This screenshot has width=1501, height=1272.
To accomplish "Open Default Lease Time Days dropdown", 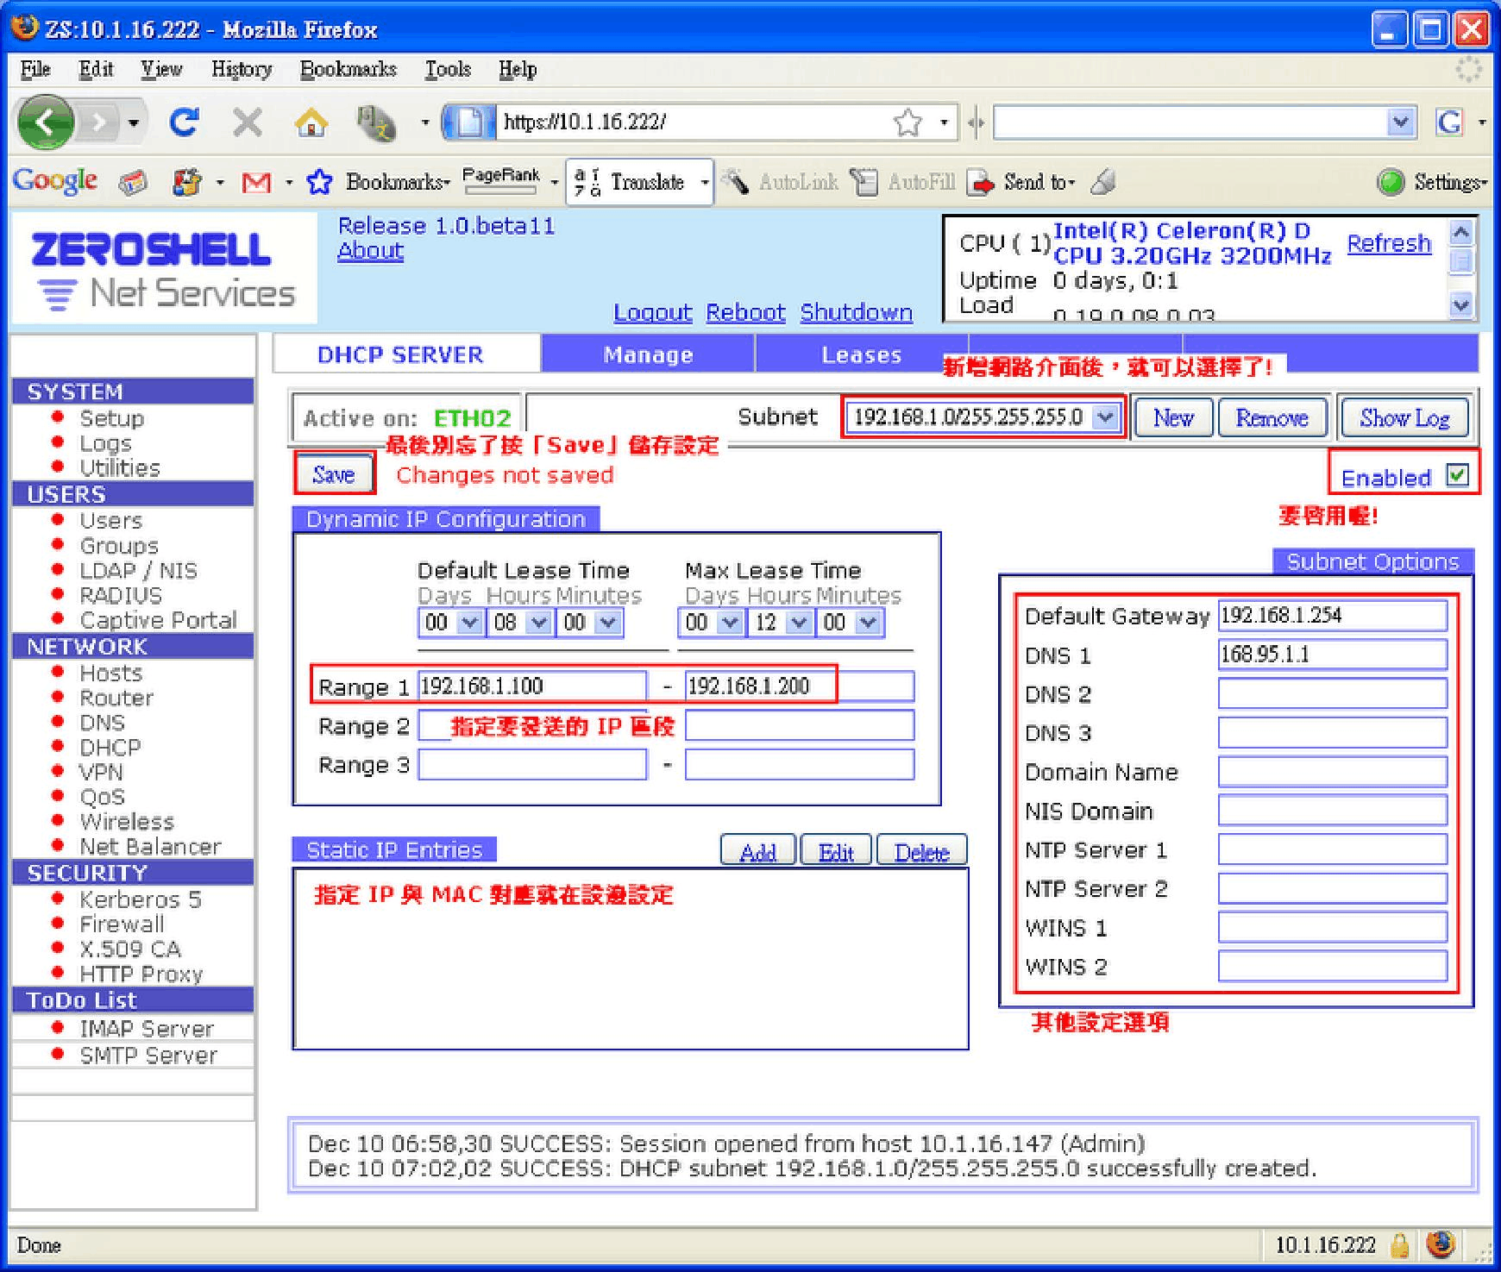I will [469, 622].
